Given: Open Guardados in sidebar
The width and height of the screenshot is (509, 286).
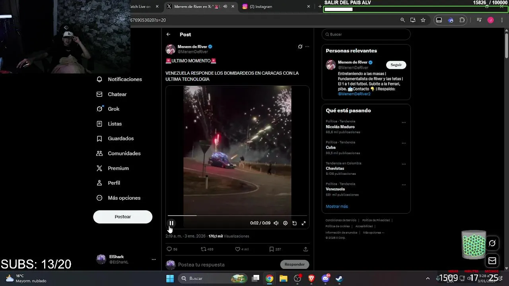Looking at the screenshot, I should click(115, 139).
